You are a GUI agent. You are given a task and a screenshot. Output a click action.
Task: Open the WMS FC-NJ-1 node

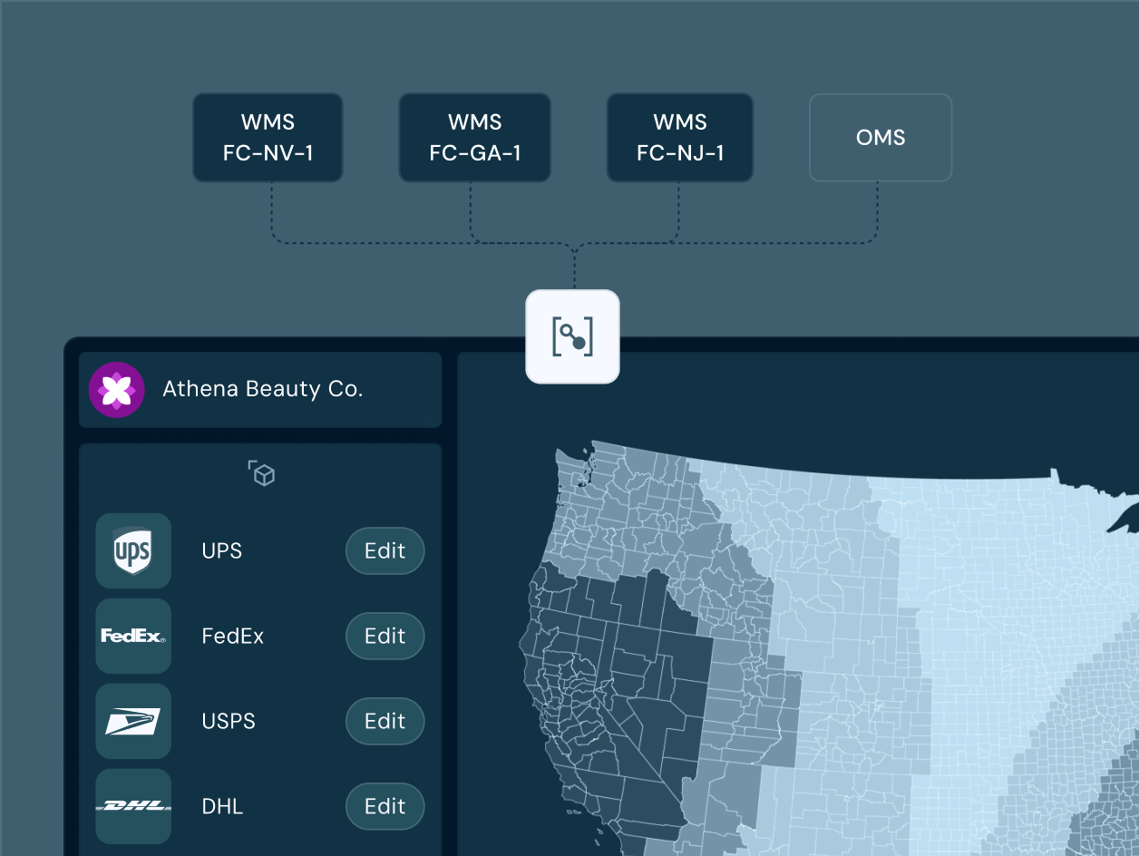coord(680,138)
